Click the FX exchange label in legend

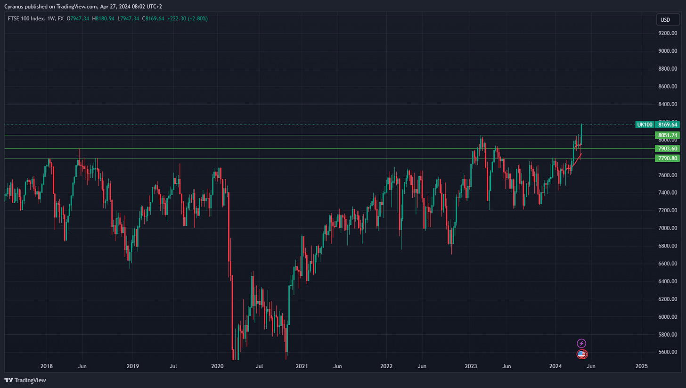pos(60,19)
